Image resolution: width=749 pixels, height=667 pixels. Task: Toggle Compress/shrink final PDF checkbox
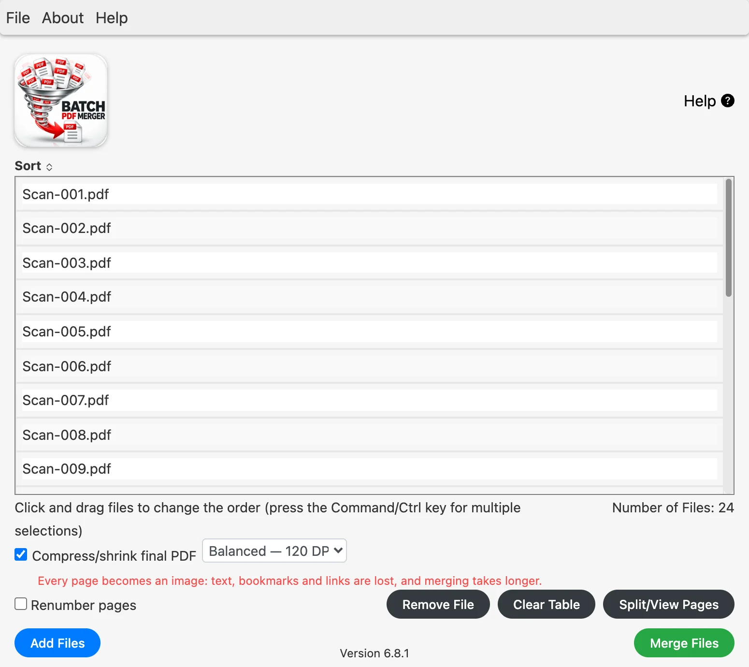(21, 554)
